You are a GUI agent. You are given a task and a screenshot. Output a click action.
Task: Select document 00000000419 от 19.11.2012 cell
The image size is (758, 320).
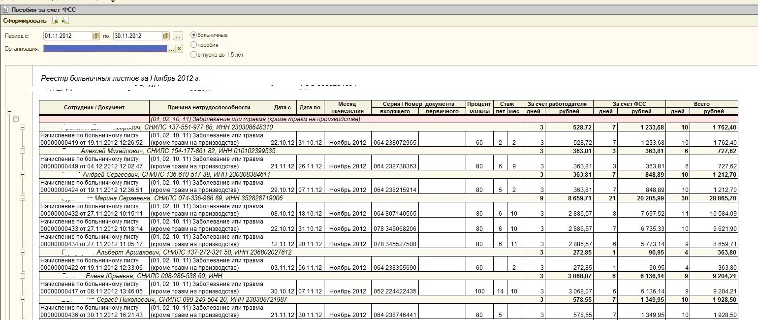[95, 139]
